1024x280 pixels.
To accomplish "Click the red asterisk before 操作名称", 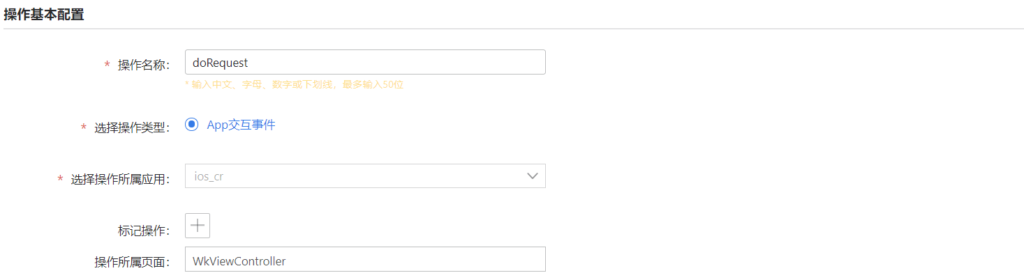I will coord(107,65).
